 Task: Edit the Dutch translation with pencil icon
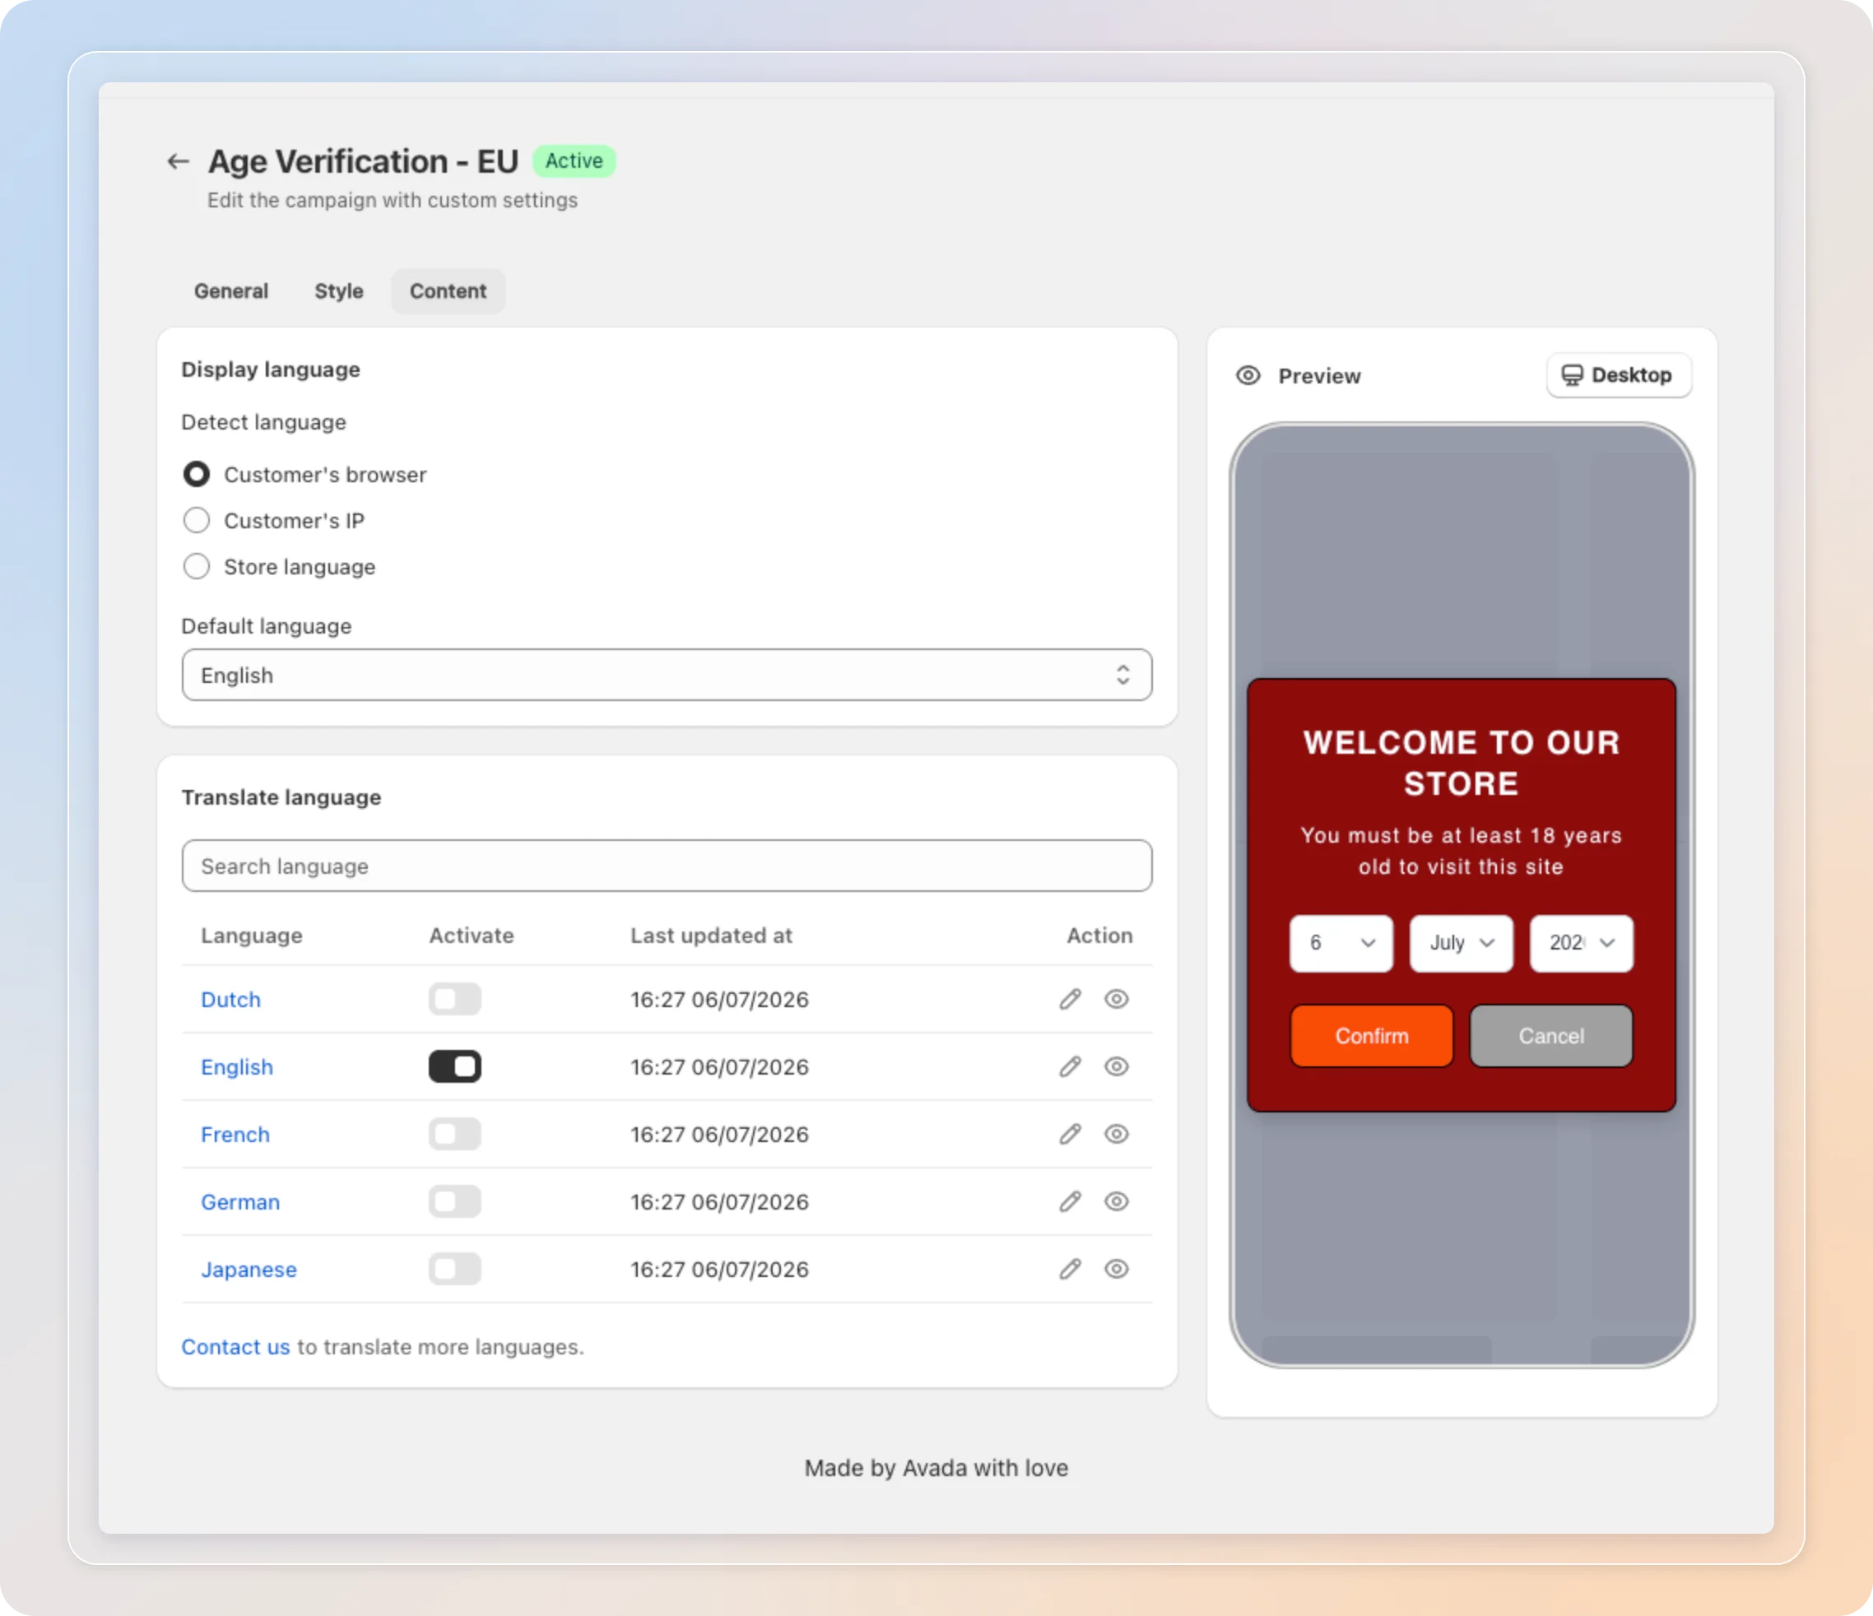(x=1071, y=999)
